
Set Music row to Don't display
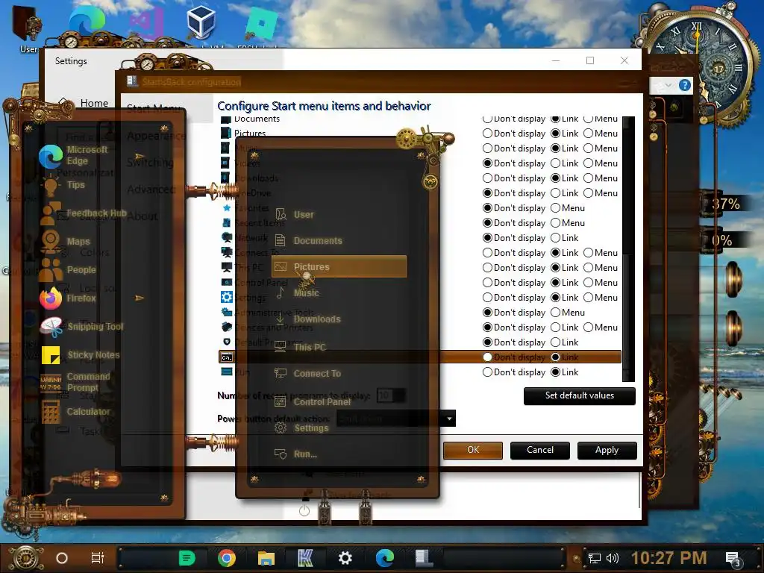(x=487, y=148)
